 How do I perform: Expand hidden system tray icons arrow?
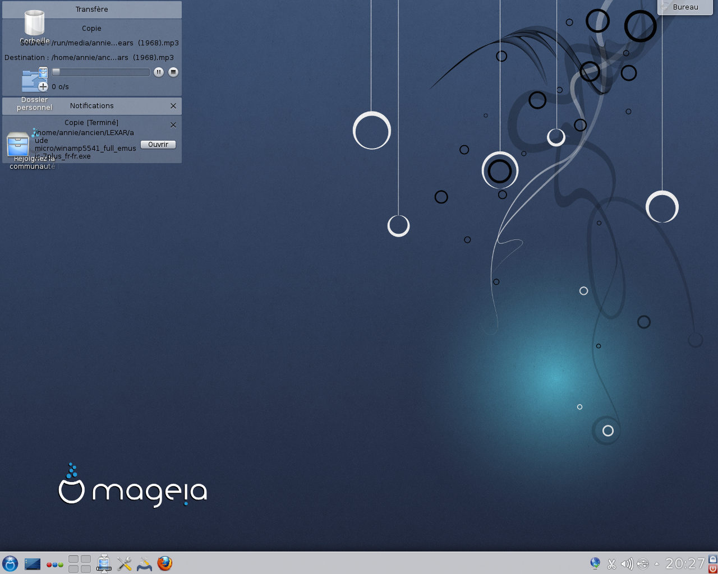(657, 564)
